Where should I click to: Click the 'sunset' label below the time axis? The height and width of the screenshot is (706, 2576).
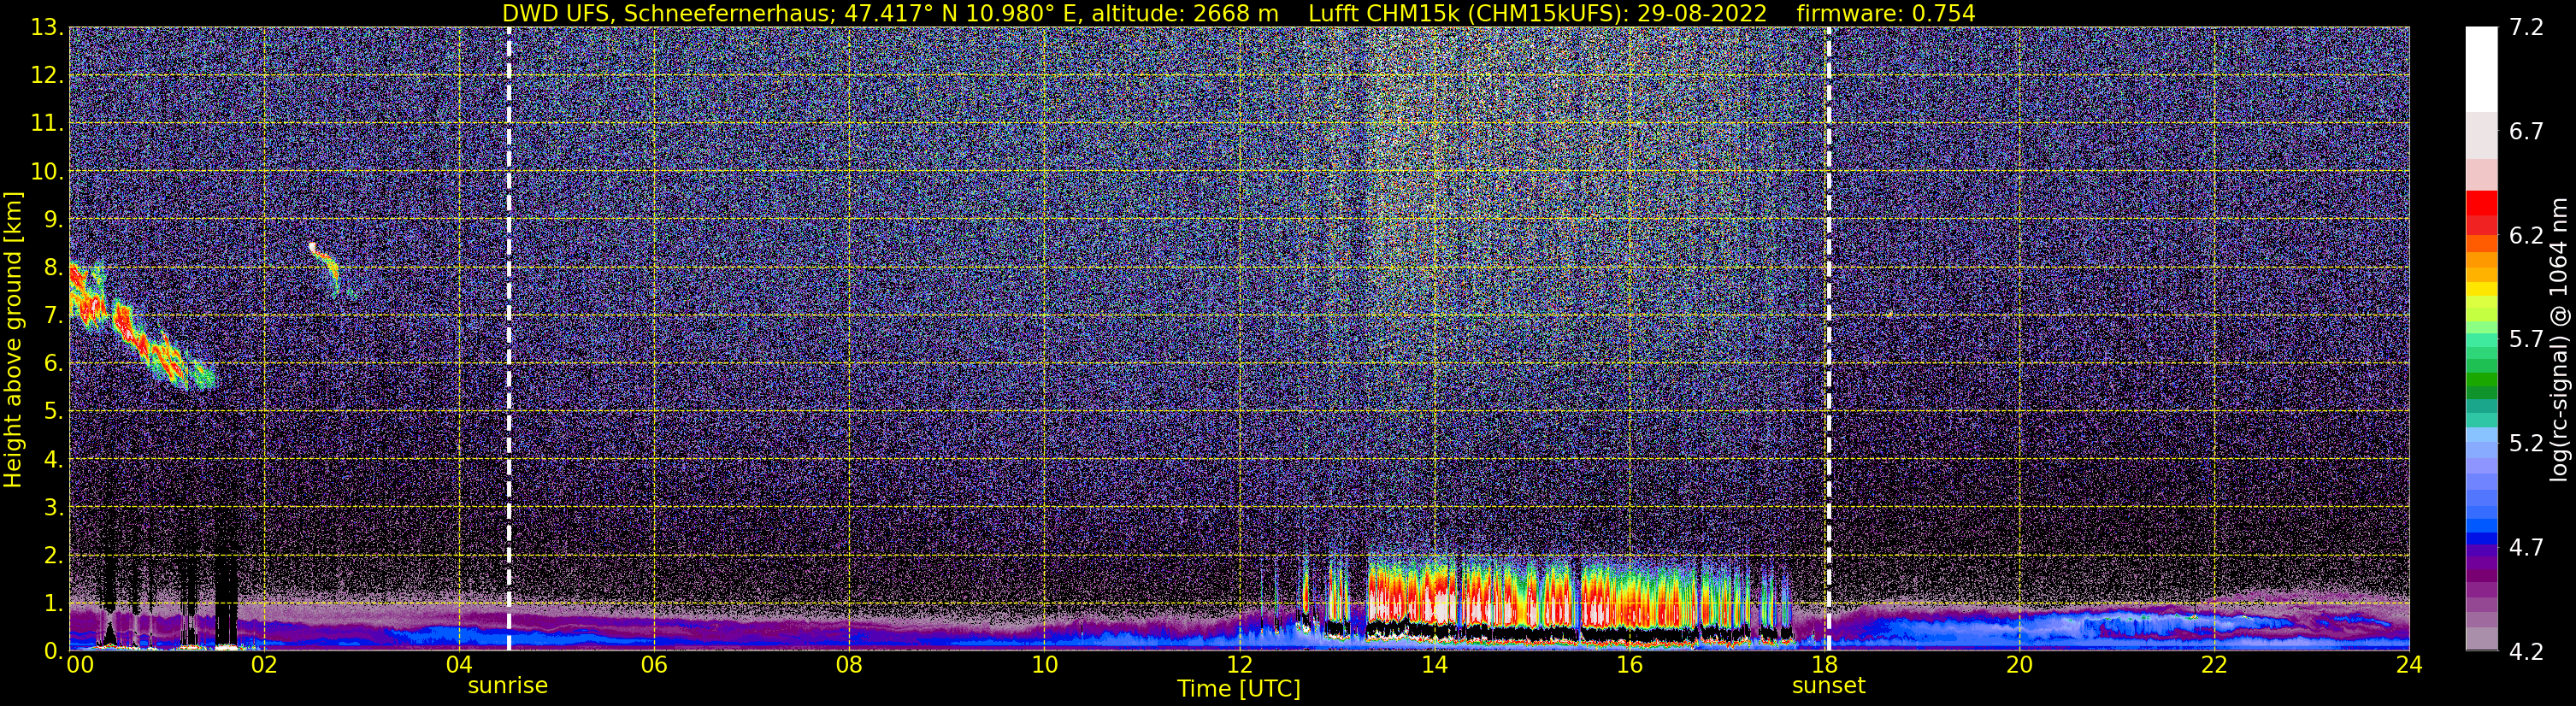coord(1829,686)
